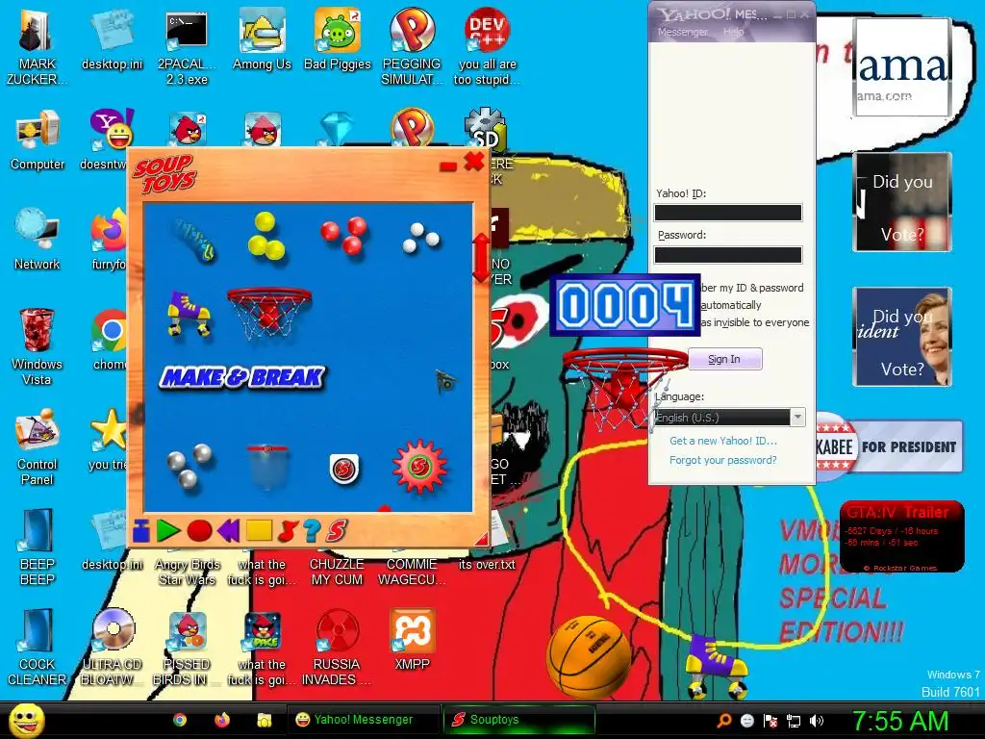Open the Among Us desktop icon

point(262,38)
